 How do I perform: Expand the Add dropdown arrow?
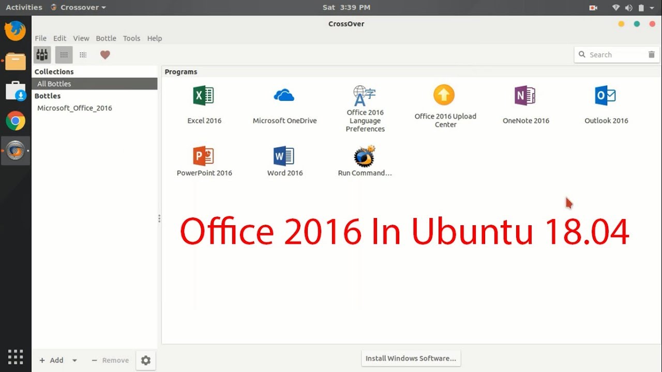click(x=74, y=361)
